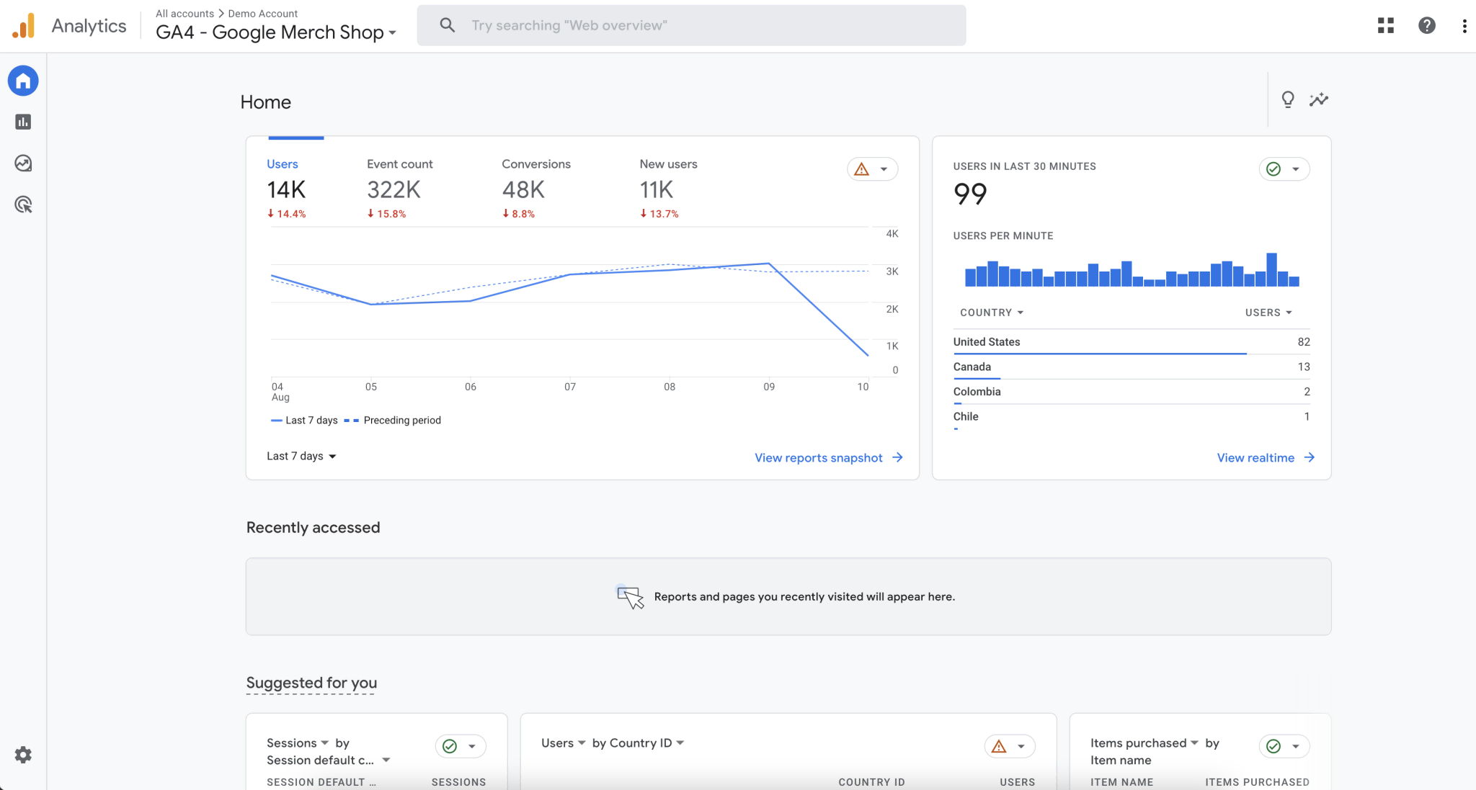Open the three-dot overflow menu
Image resolution: width=1476 pixels, height=790 pixels.
pos(1464,25)
